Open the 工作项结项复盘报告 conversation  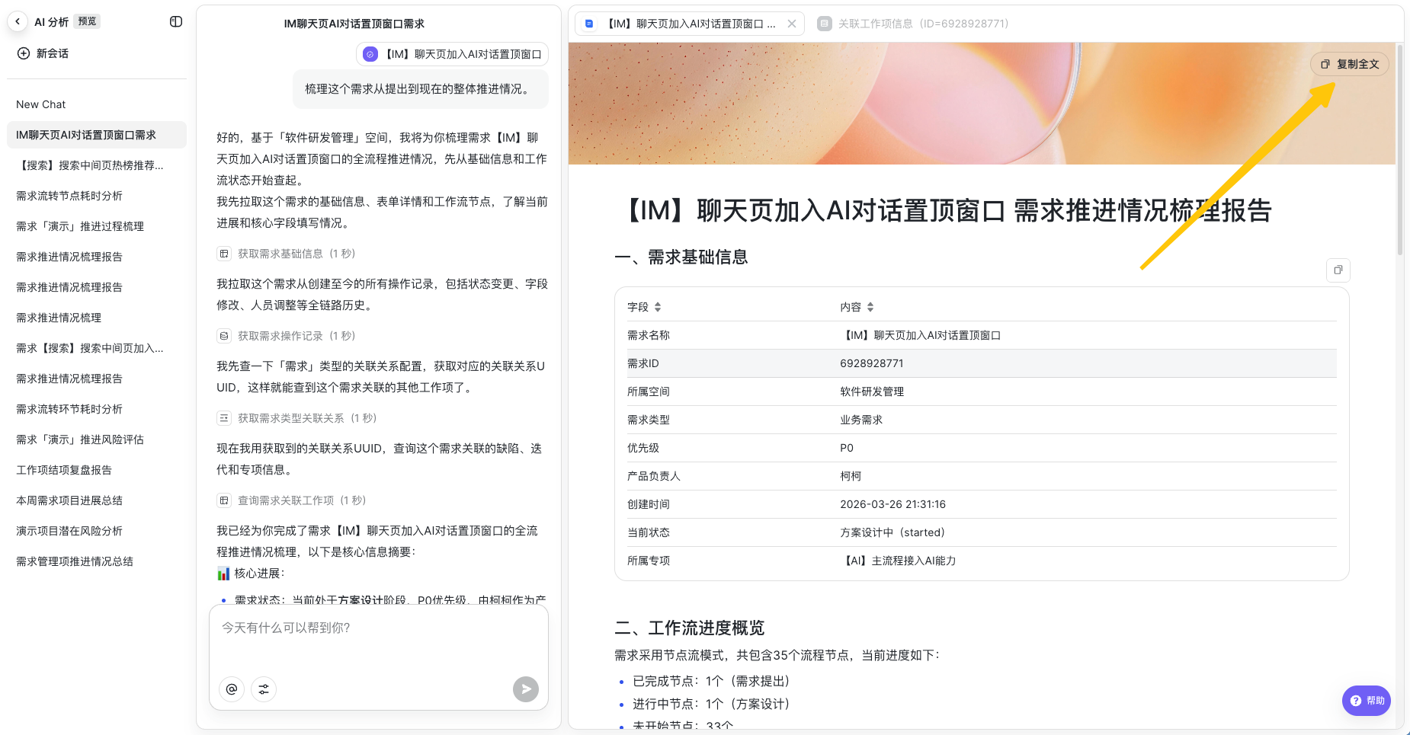point(96,470)
